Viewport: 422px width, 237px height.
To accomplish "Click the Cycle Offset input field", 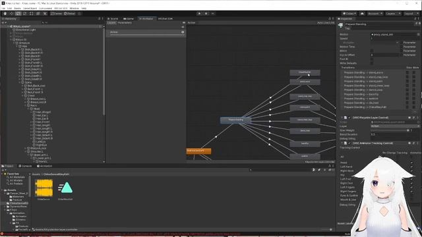I will (x=384, y=55).
